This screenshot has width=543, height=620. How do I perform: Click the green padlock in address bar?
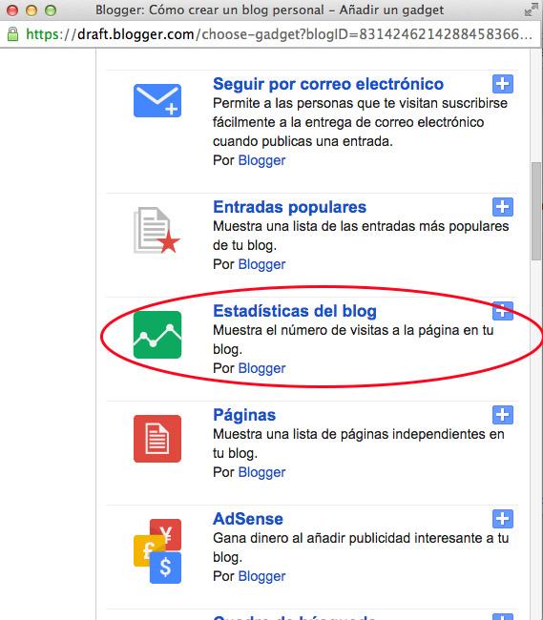click(12, 34)
